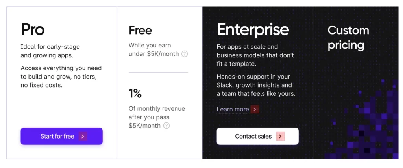Click the red arrow icon beside Learn more

(255, 109)
